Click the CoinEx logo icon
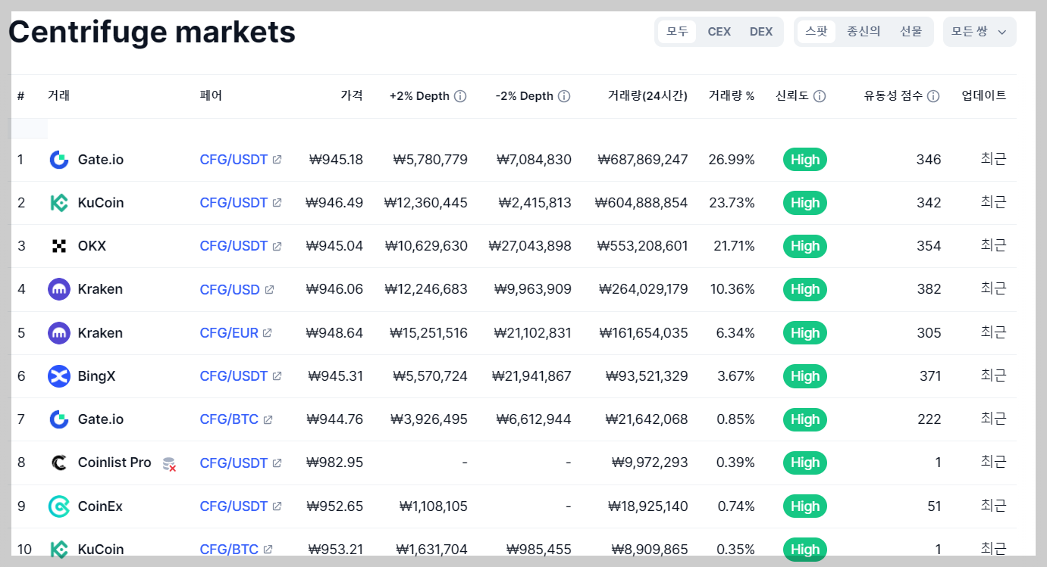 point(59,506)
